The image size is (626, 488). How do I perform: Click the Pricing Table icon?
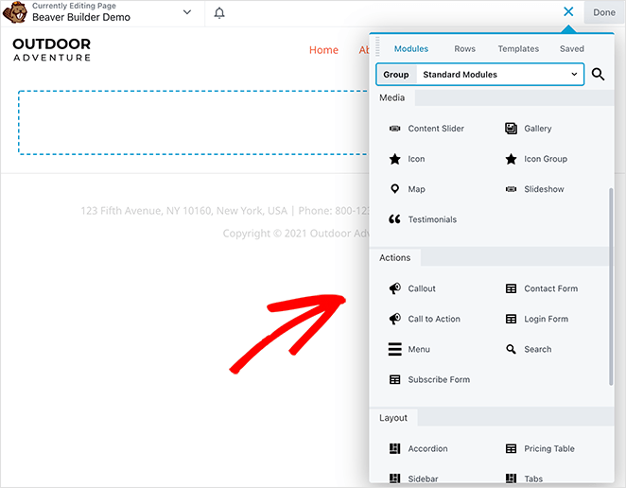[x=511, y=448]
